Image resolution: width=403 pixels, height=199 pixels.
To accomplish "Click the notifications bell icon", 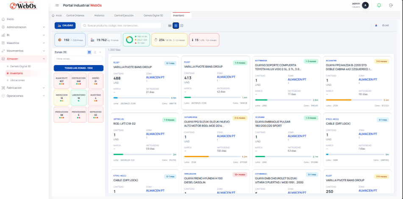I will 379,5.
